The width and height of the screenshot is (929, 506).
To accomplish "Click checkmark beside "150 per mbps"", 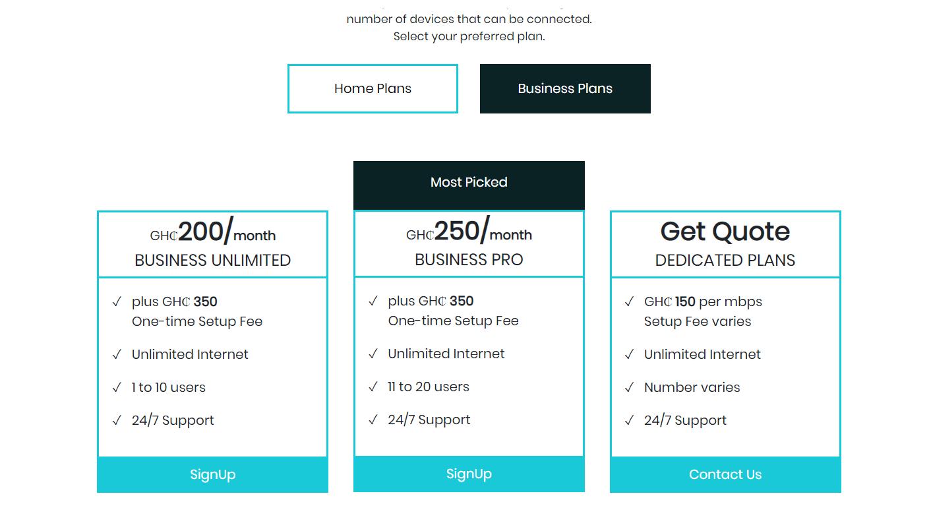I will point(629,301).
